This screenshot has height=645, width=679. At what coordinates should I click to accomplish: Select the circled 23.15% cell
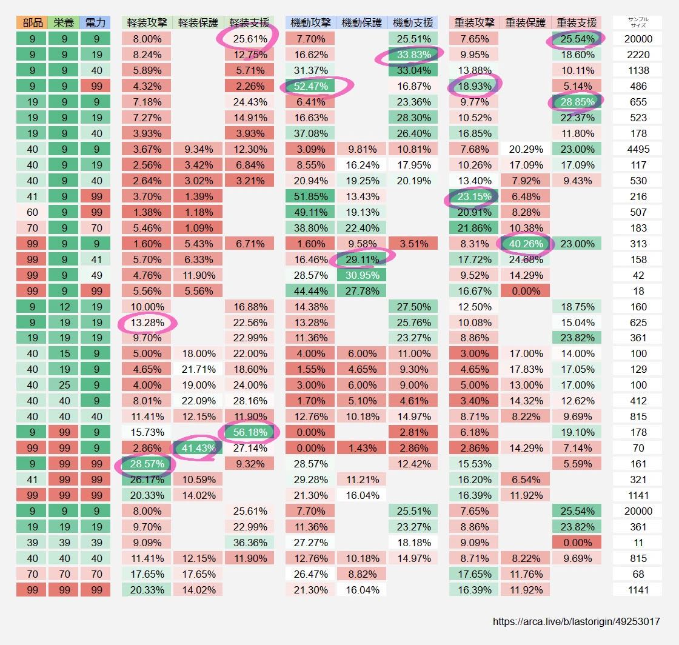coord(474,196)
